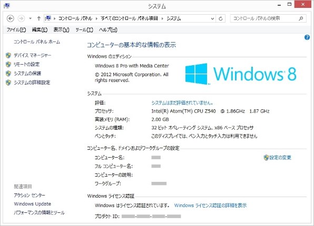Click the プロダクト ID label
The height and width of the screenshot is (226, 314).
coord(107,217)
